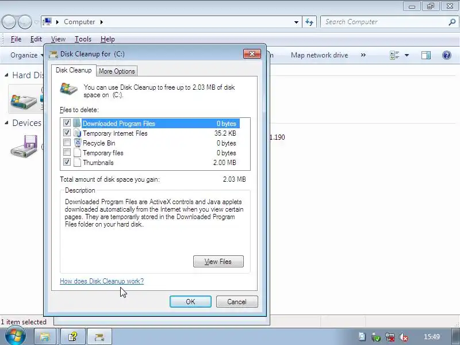Image resolution: width=460 pixels, height=345 pixels.
Task: Click the View Files button
Action: click(218, 262)
